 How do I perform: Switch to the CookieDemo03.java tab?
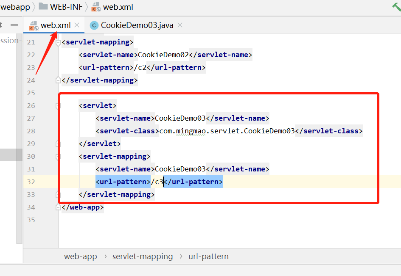click(137, 25)
